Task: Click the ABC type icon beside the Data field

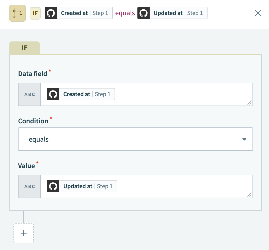Action: (29, 94)
